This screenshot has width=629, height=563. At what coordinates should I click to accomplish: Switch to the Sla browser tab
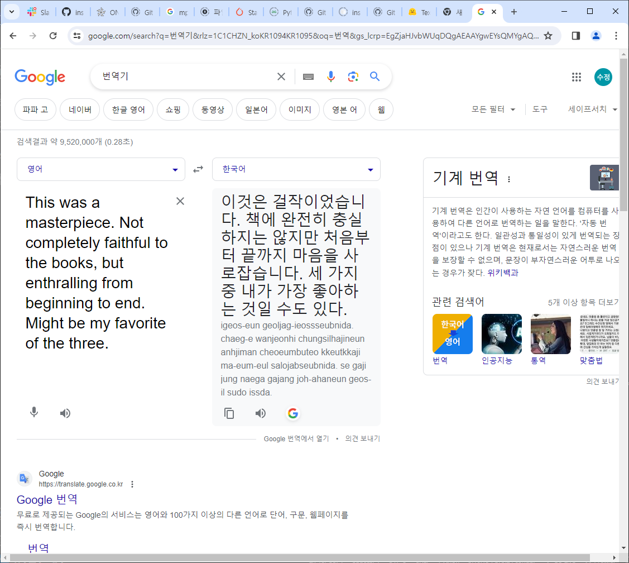[38, 12]
